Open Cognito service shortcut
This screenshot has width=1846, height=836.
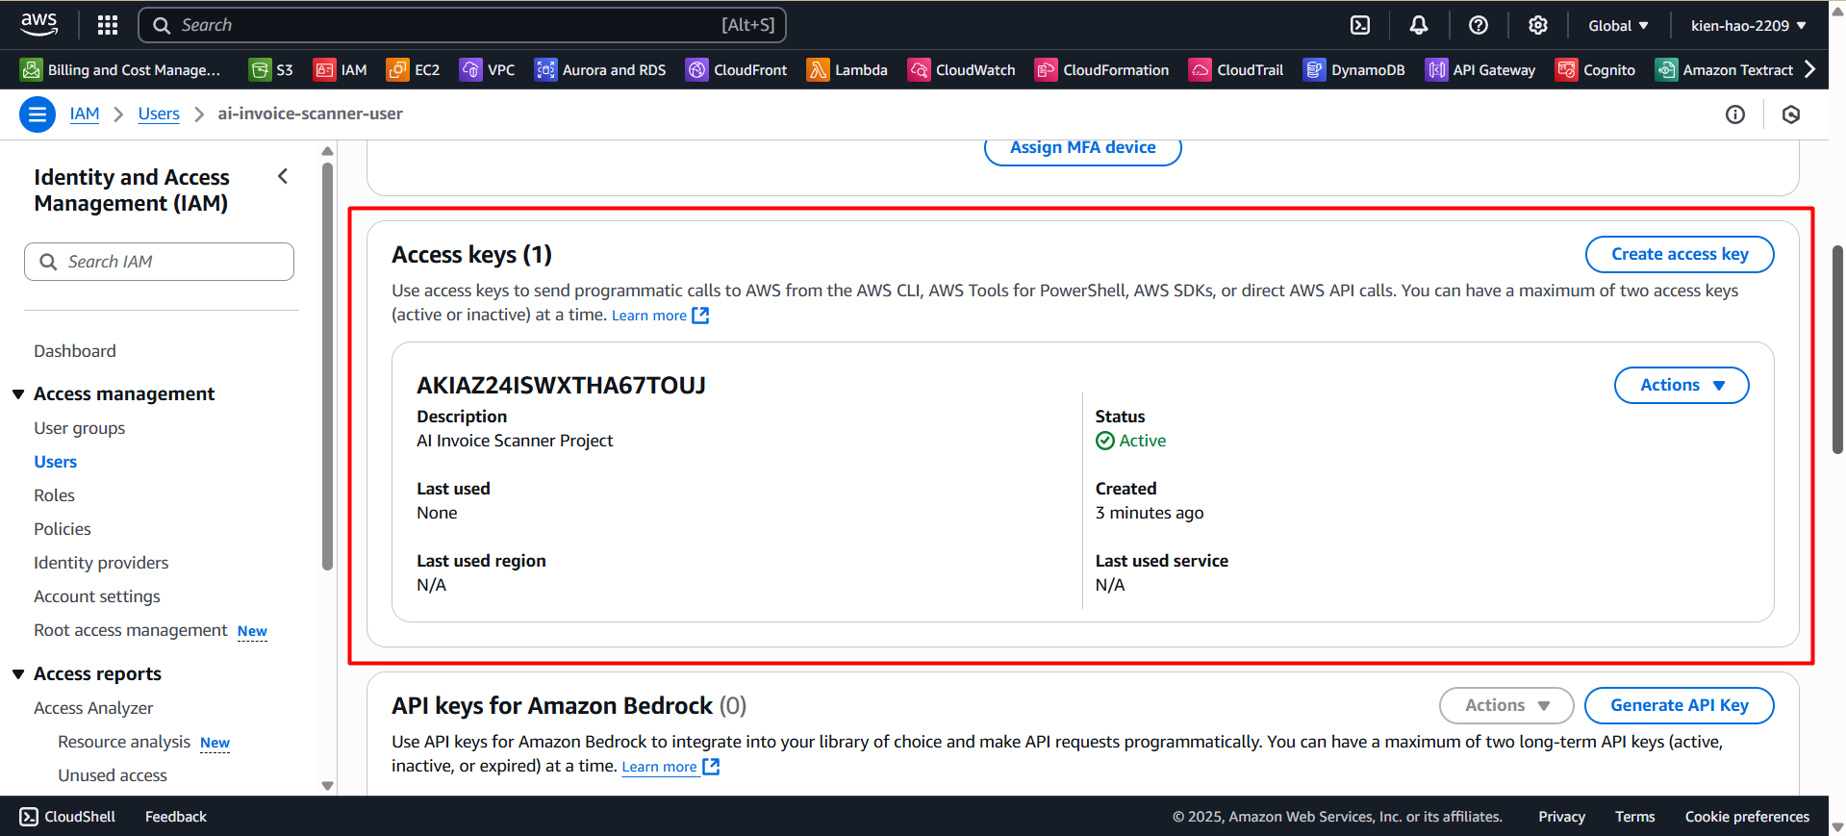pyautogui.click(x=1595, y=69)
